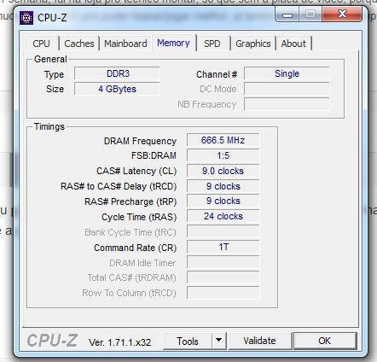Select the Mainboard tab
This screenshot has width=377, height=362.
[125, 44]
